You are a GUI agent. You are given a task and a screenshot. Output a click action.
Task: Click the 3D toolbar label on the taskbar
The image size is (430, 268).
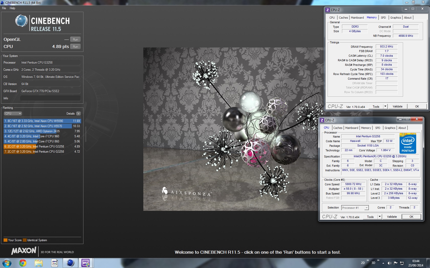pos(373,263)
